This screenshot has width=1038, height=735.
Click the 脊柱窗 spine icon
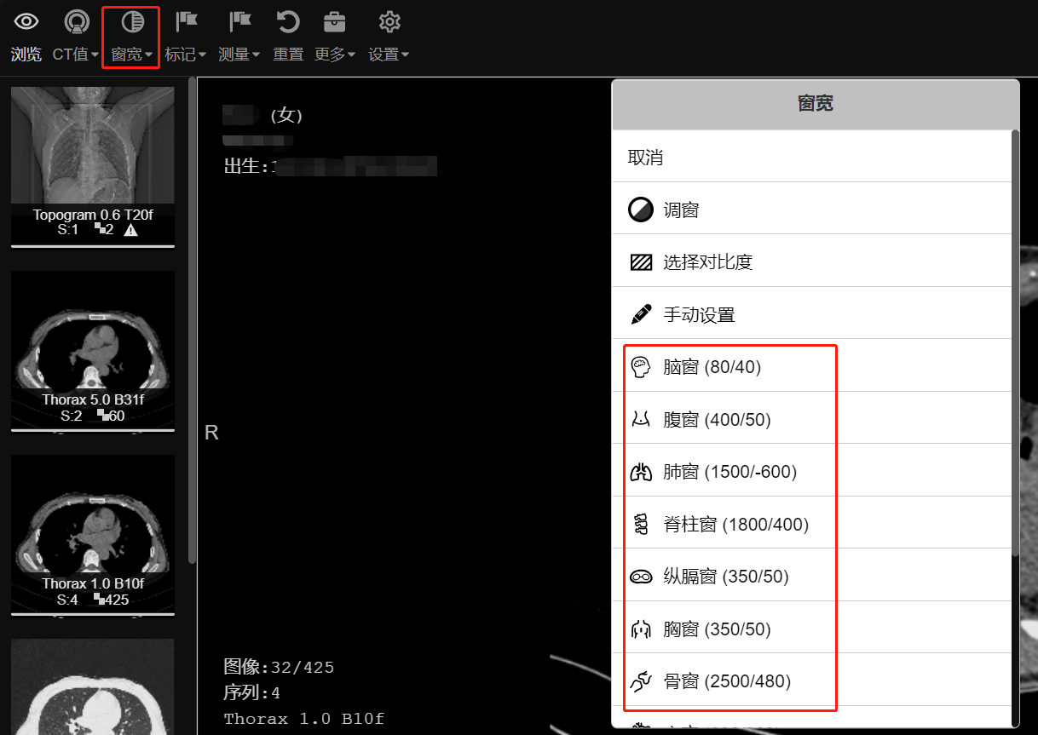pos(640,524)
